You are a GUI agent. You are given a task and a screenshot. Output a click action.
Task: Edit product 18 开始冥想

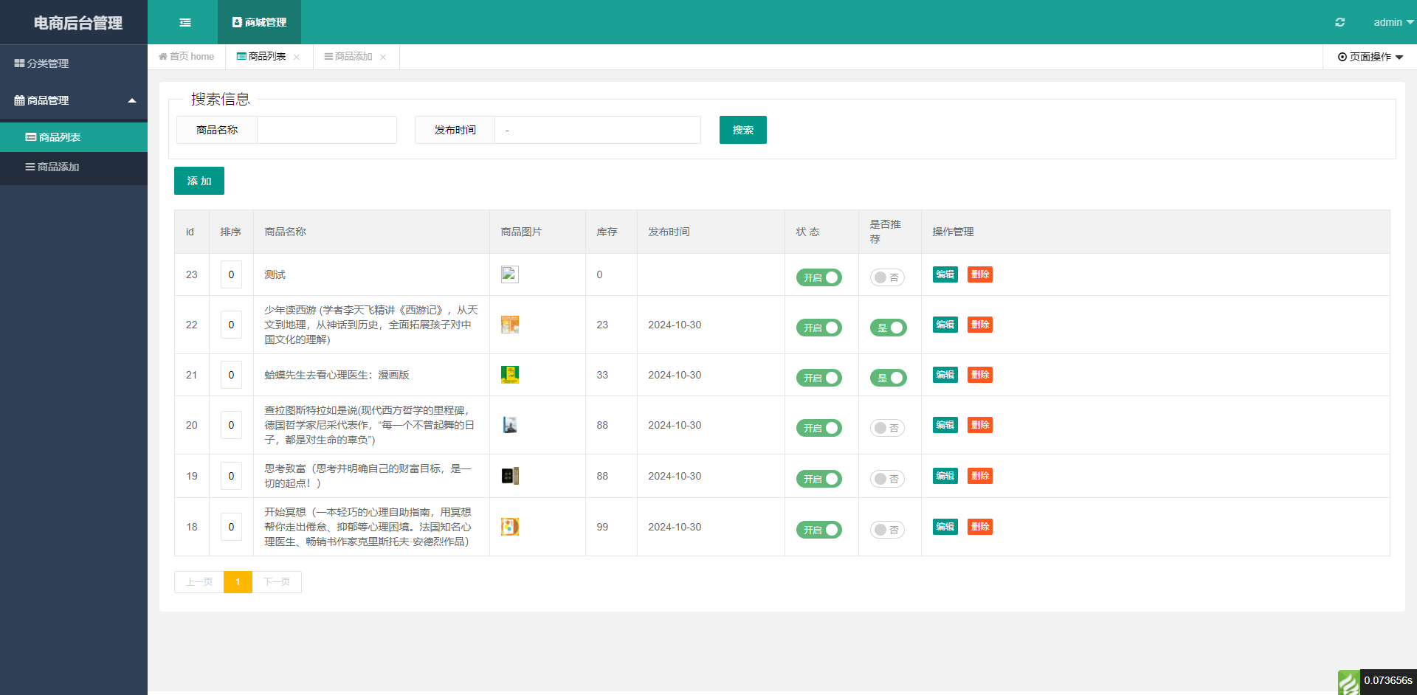point(945,527)
